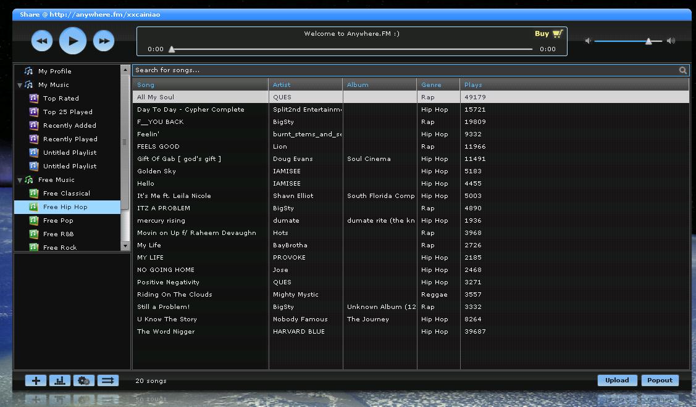Click the search magnifier icon
The height and width of the screenshot is (407, 696).
point(682,70)
